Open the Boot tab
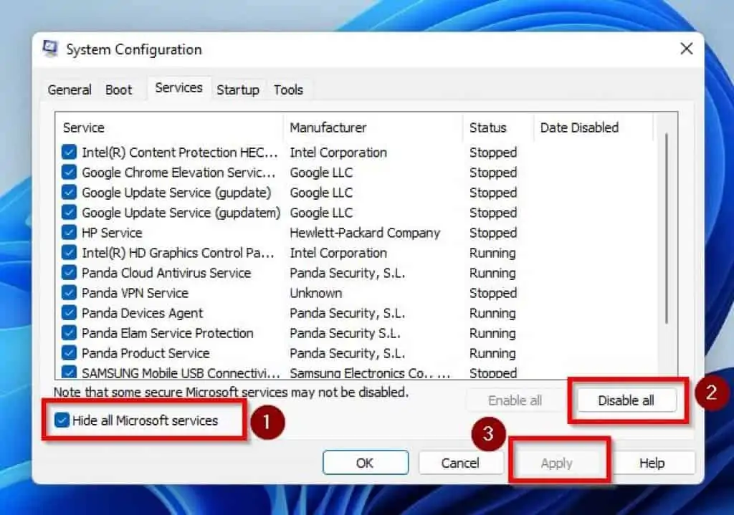 119,90
